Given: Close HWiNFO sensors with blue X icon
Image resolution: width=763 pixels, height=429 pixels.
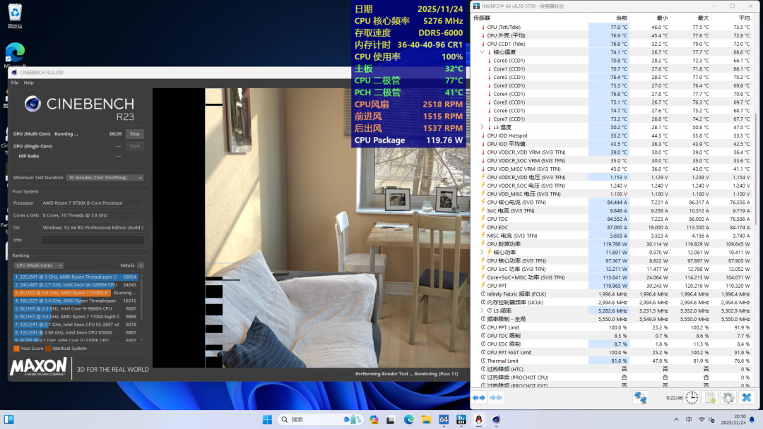Looking at the screenshot, I should (747, 397).
